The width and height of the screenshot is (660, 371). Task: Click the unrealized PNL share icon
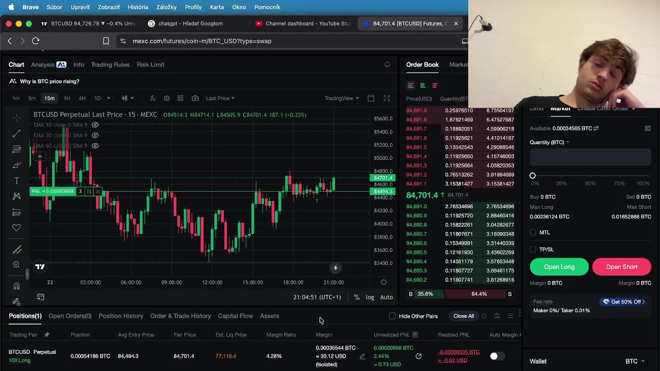point(419,356)
